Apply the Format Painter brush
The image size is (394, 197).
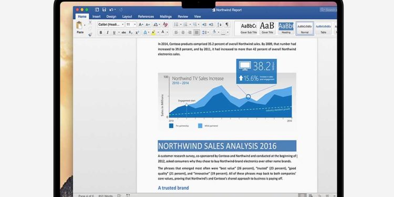click(x=90, y=35)
